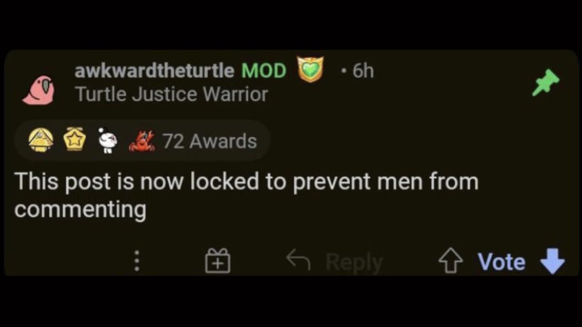Click the green heart shield badge
Screen dimensions: 582x327
[311, 69]
